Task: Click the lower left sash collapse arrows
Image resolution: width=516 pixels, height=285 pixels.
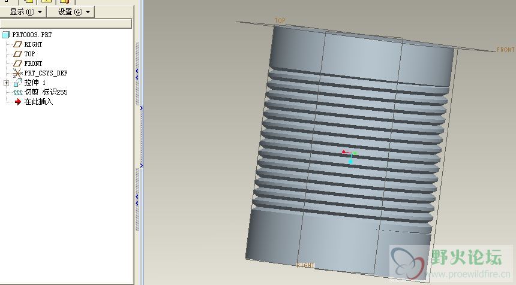Action: tap(137, 200)
